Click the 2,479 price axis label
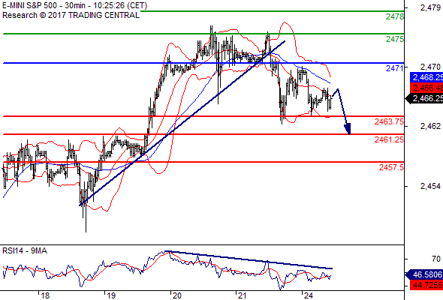 click(430, 7)
